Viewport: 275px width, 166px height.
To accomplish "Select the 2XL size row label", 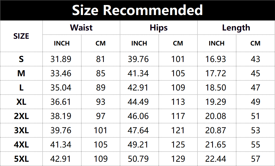I will 21,116.
